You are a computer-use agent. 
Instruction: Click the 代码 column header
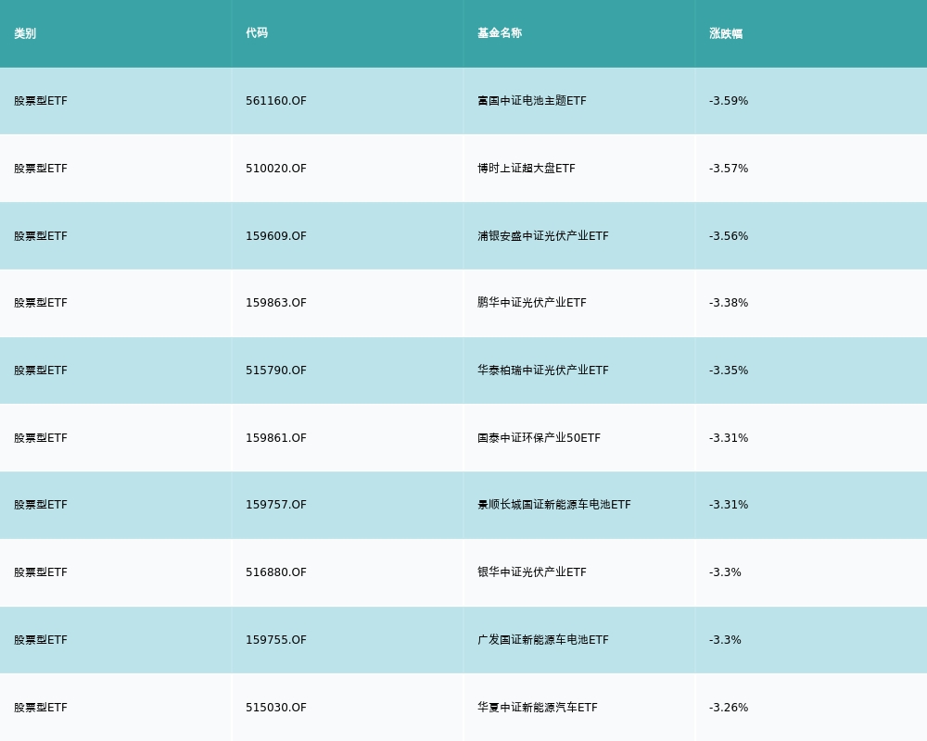[257, 33]
